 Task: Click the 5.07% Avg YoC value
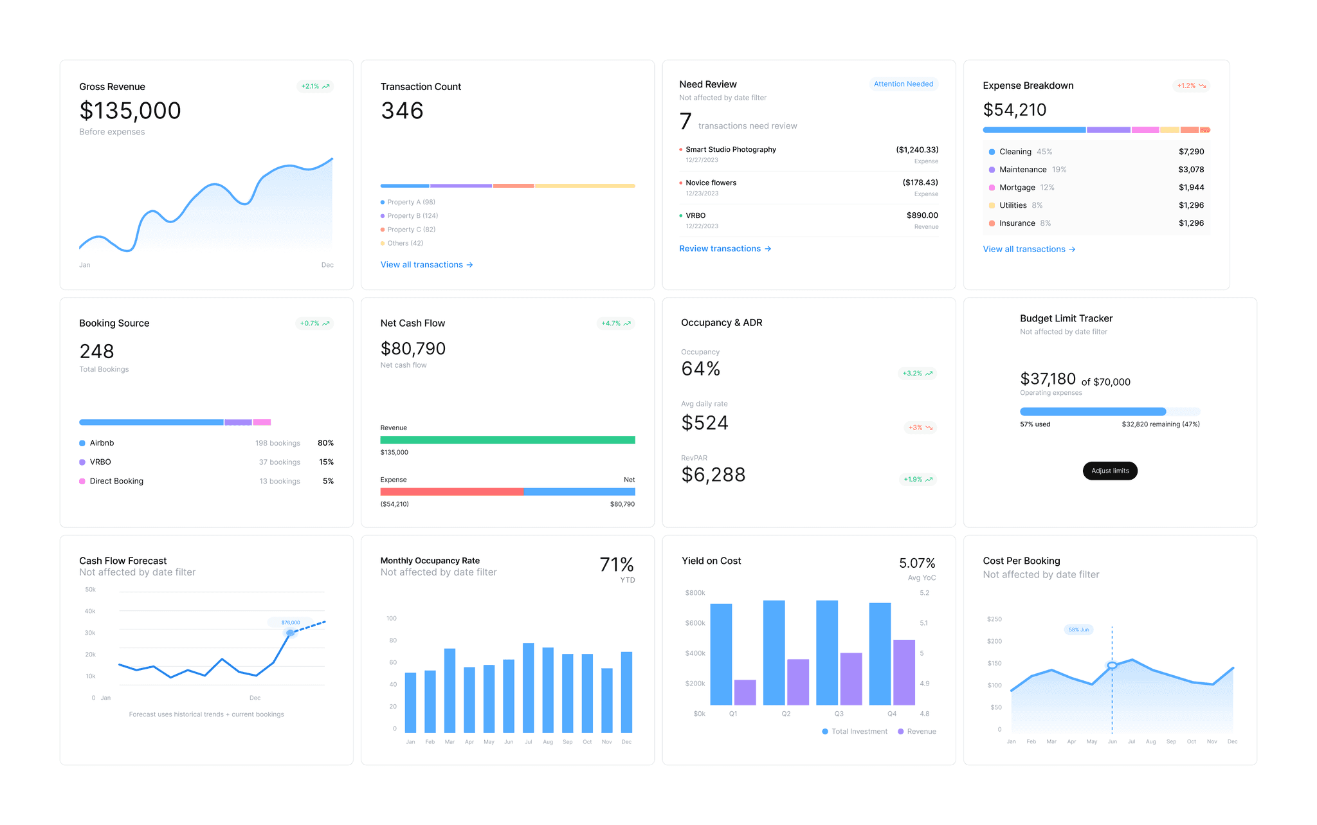[917, 563]
